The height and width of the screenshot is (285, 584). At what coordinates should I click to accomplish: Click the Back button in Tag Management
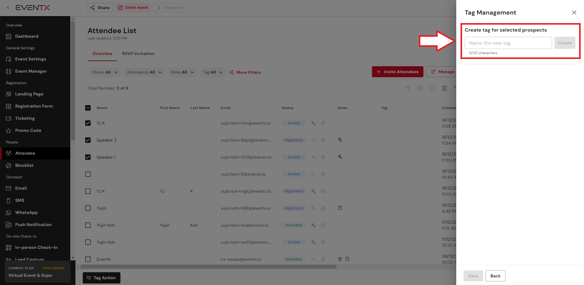coord(495,276)
